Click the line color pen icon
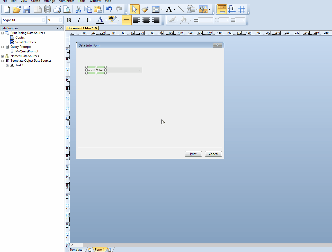 (172, 20)
